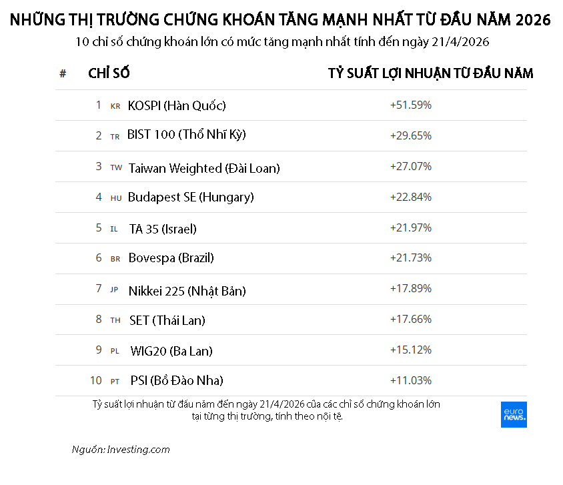The height and width of the screenshot is (485, 563).
Task: Click the TỶ SUẤT LỢI NHUẬN column header
Action: [x=430, y=73]
